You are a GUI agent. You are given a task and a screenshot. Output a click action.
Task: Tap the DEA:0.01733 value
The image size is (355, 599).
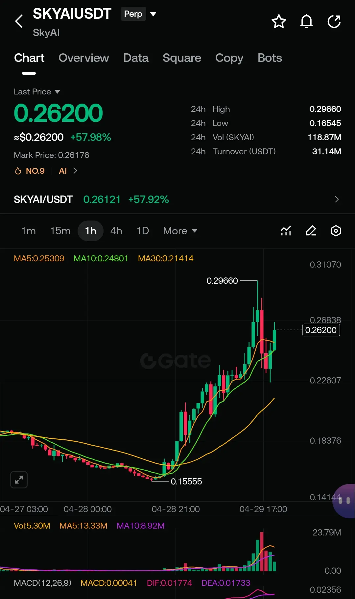[x=226, y=583]
